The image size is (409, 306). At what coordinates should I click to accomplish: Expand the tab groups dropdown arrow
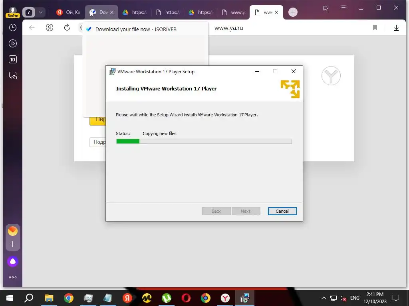[41, 12]
